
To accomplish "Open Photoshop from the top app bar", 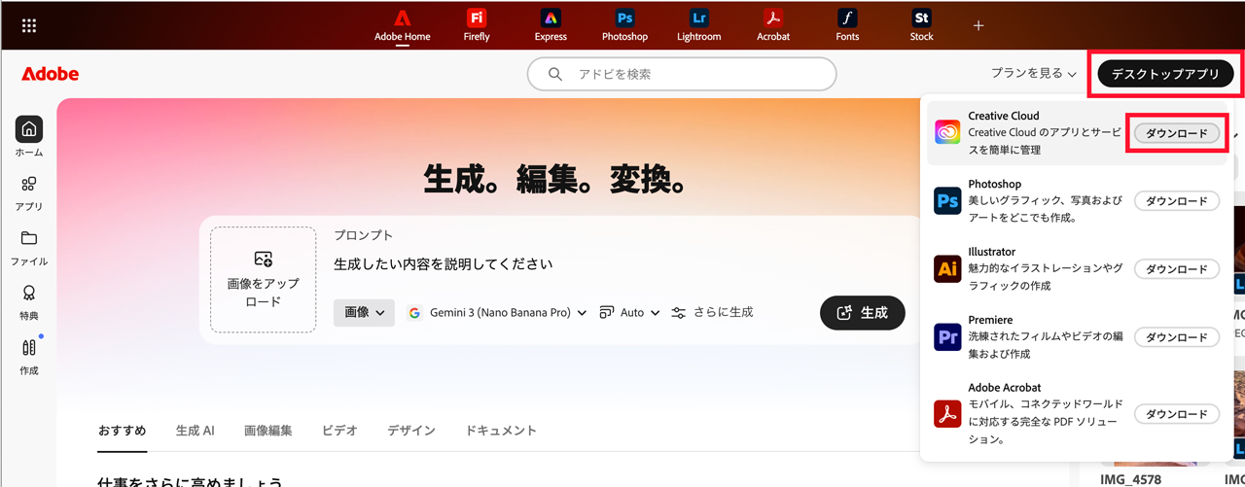I will click(624, 26).
